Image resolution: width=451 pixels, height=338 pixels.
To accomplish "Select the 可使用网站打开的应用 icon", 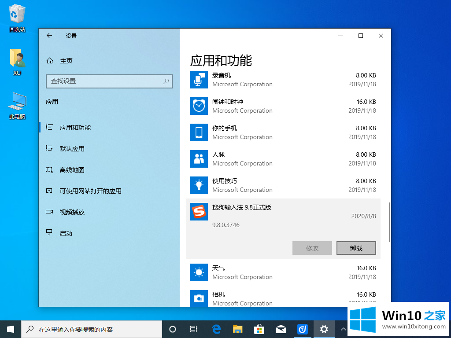I will [x=49, y=191].
